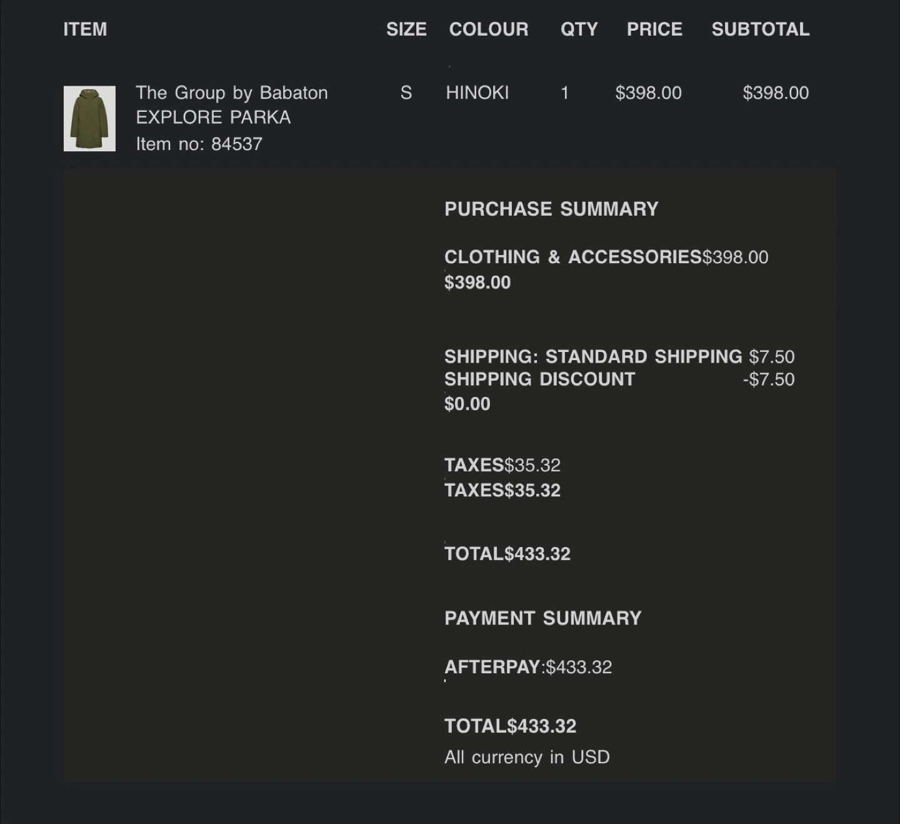Click the bold TAXES $35.32 line
This screenshot has height=824, width=900.
coord(502,491)
